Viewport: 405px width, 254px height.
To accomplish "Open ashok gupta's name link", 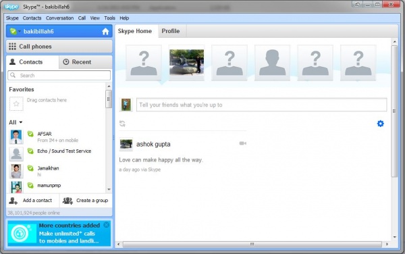I will coord(153,144).
